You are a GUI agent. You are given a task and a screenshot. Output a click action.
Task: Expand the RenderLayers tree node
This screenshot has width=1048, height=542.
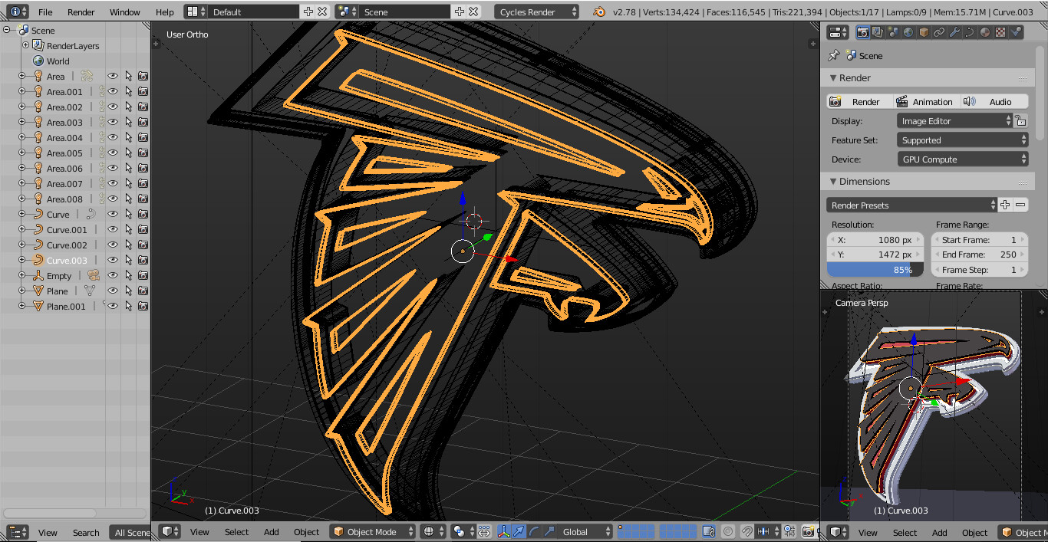click(25, 45)
